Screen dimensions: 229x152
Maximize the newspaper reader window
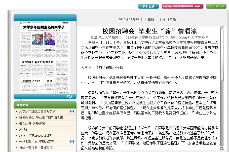216,6
